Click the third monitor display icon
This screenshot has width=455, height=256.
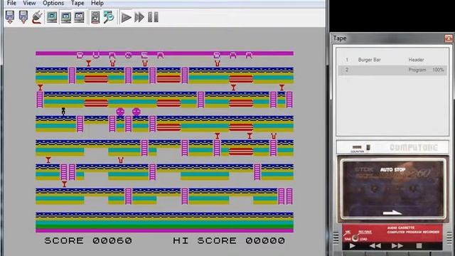point(79,17)
